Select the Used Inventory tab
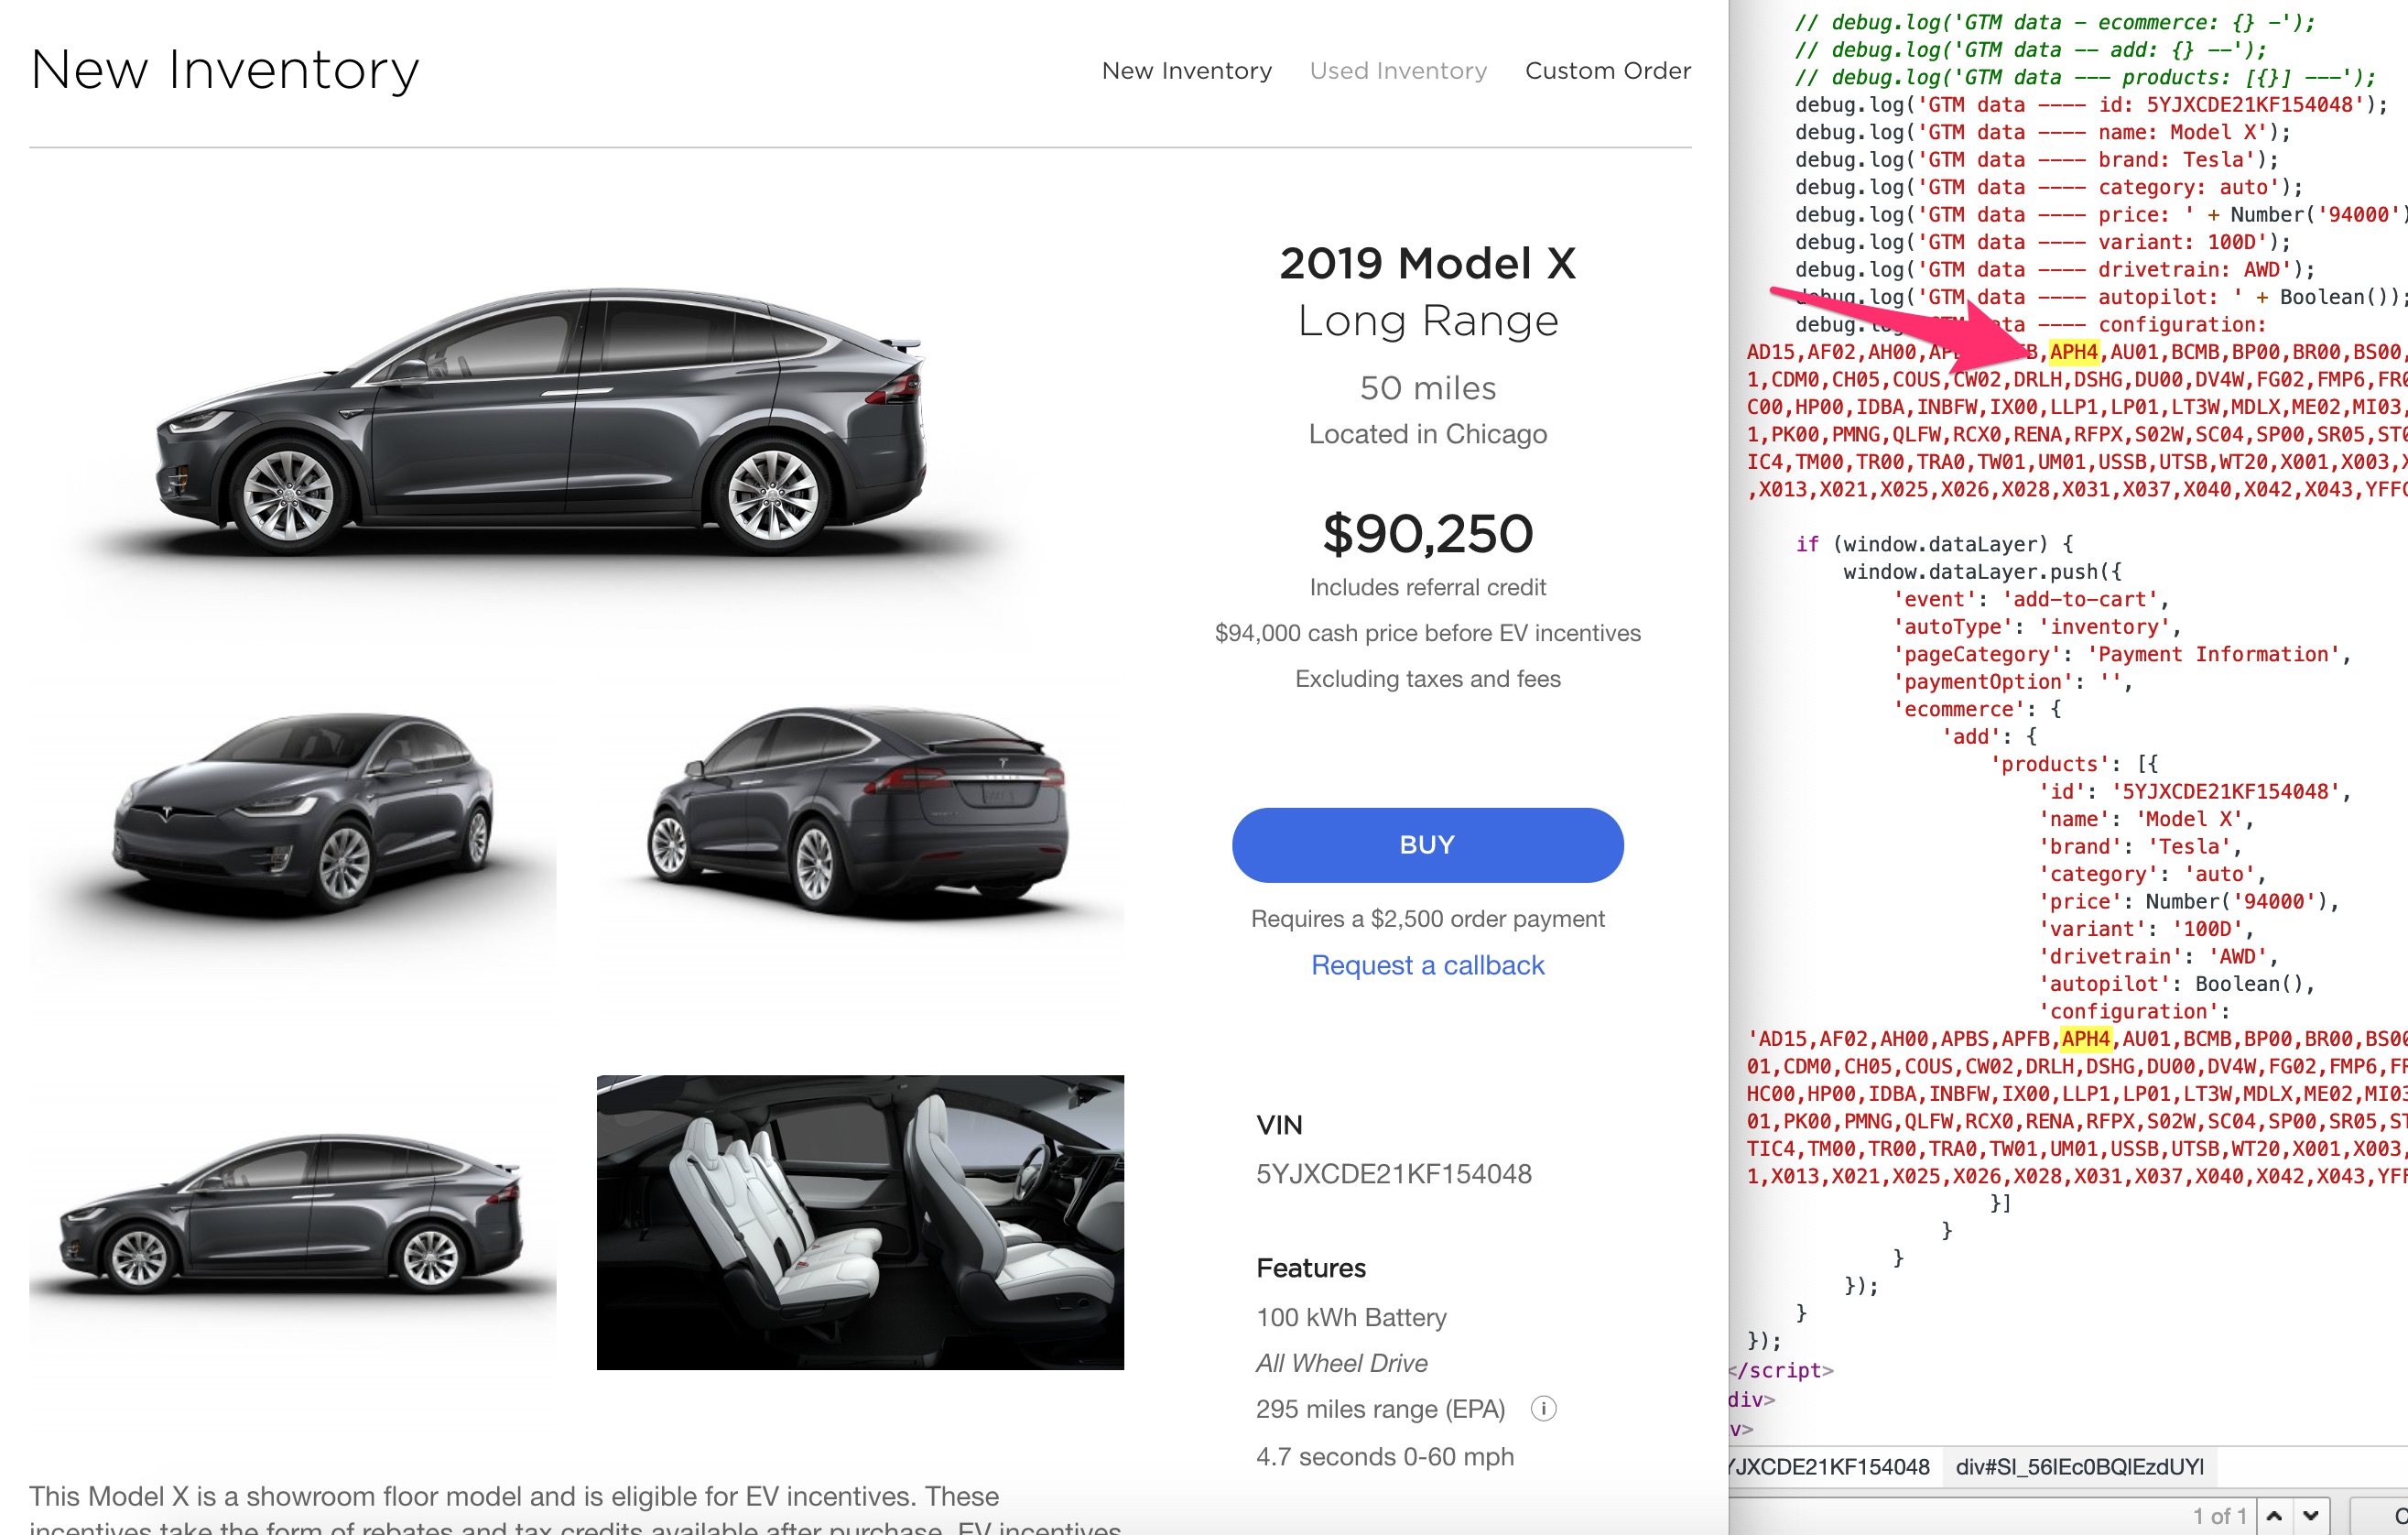 [1397, 71]
